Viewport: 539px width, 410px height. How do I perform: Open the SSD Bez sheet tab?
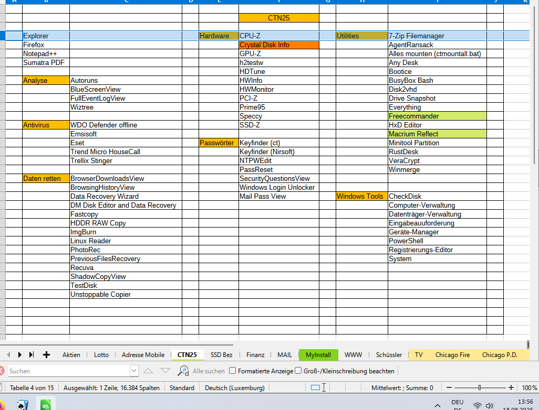pyautogui.click(x=221, y=355)
